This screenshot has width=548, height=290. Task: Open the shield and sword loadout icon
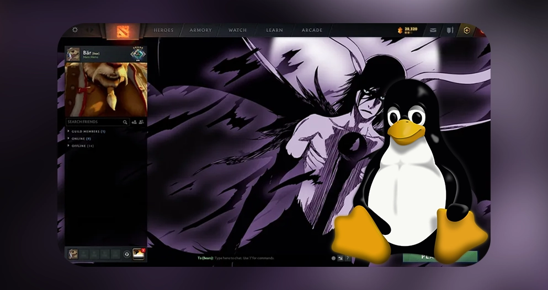coord(450,30)
